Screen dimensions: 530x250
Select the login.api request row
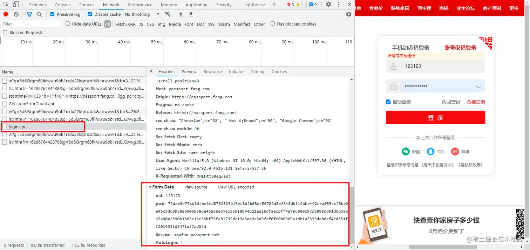pos(73,127)
